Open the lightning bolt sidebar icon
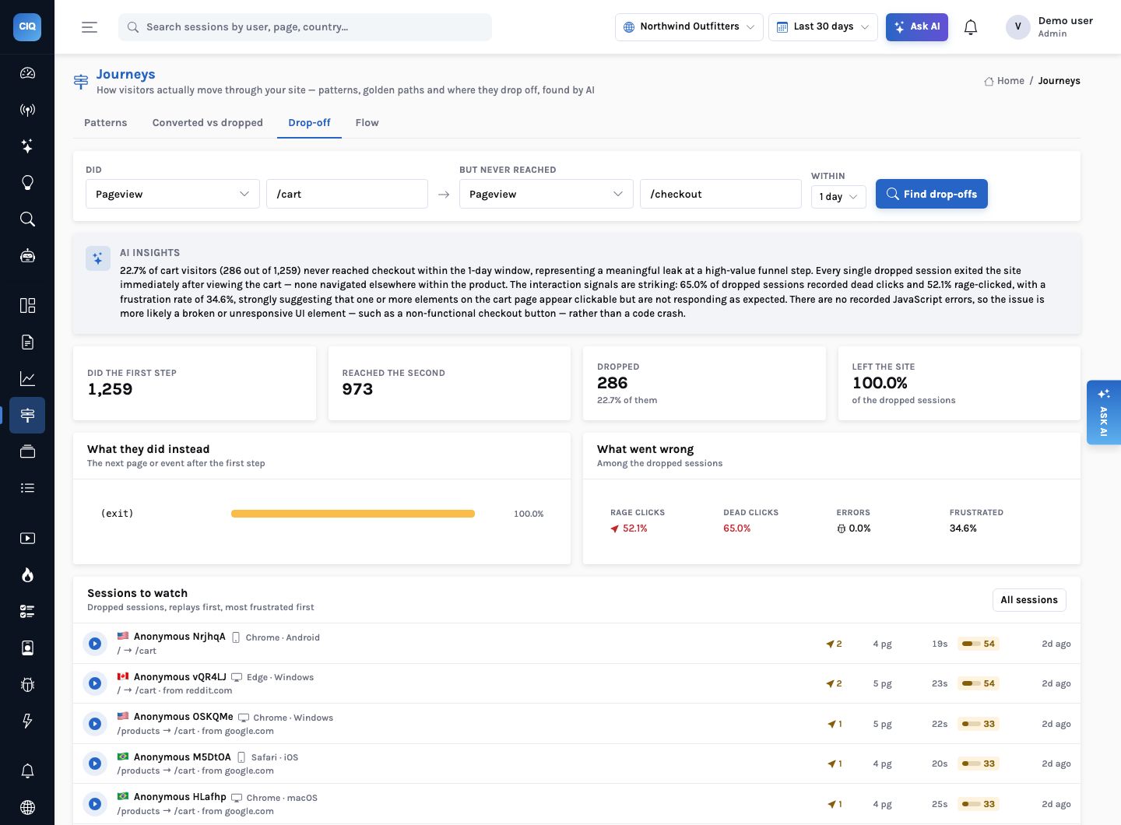 click(x=27, y=721)
